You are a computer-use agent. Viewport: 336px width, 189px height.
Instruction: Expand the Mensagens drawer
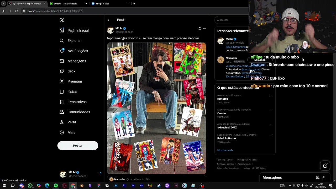(x=324, y=178)
